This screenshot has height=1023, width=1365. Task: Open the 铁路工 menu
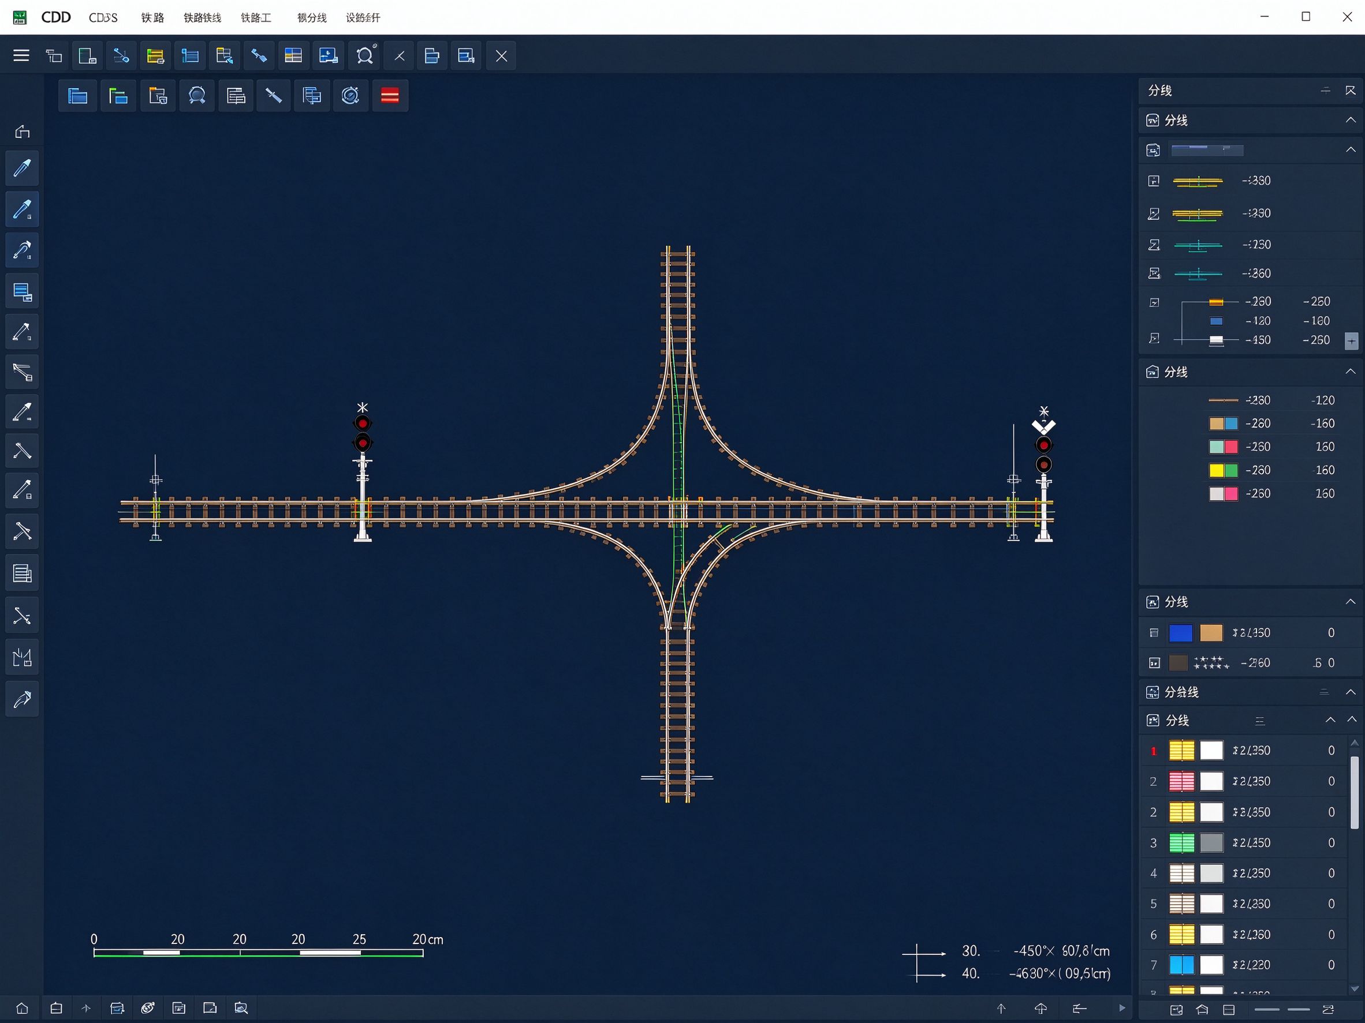tap(255, 18)
